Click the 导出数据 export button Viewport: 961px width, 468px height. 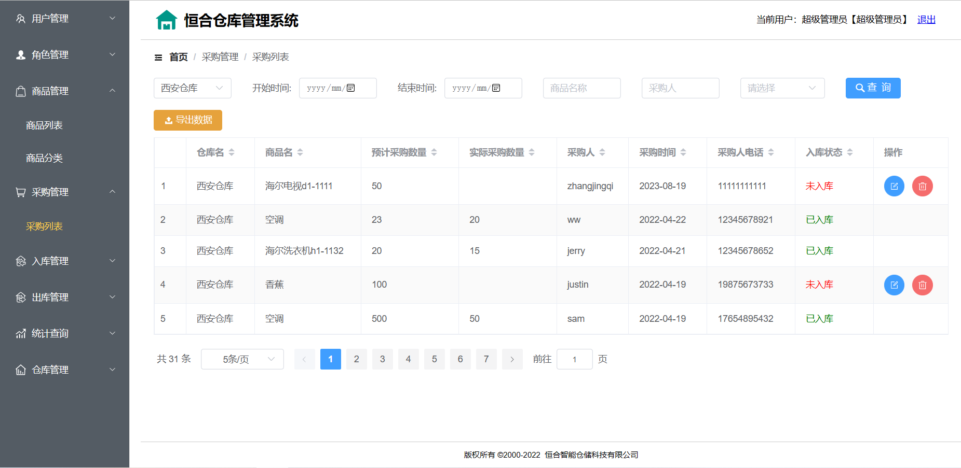click(x=188, y=120)
